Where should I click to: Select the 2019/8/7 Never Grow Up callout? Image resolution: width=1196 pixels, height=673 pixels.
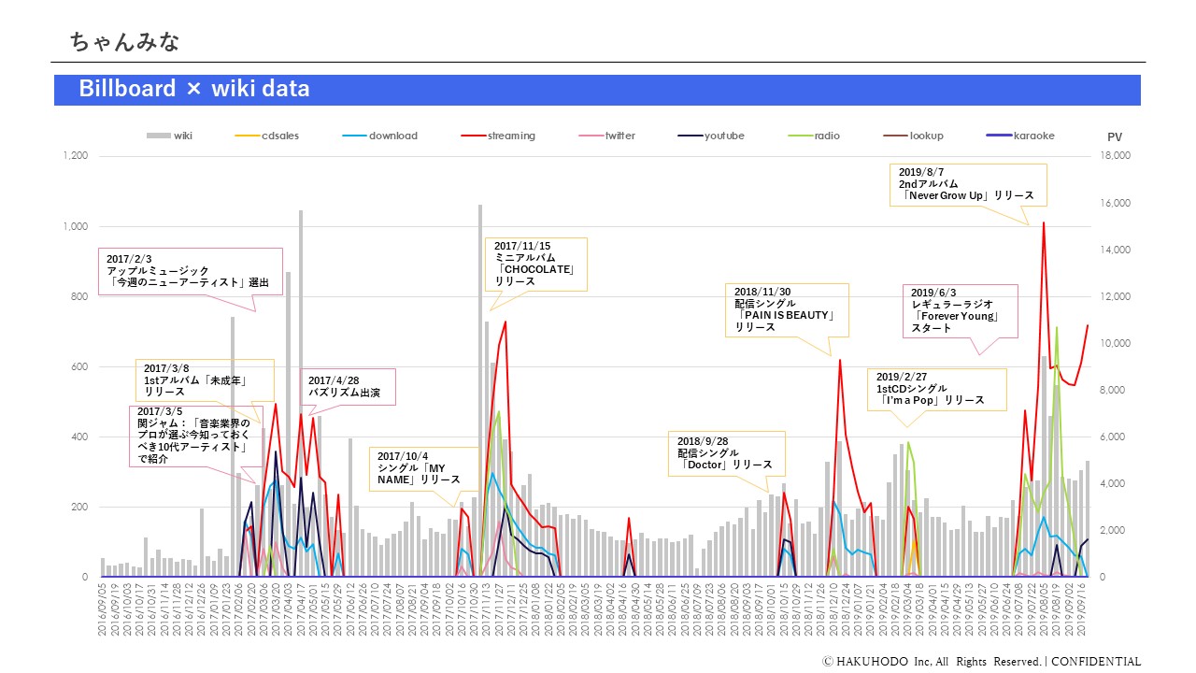[x=969, y=184]
